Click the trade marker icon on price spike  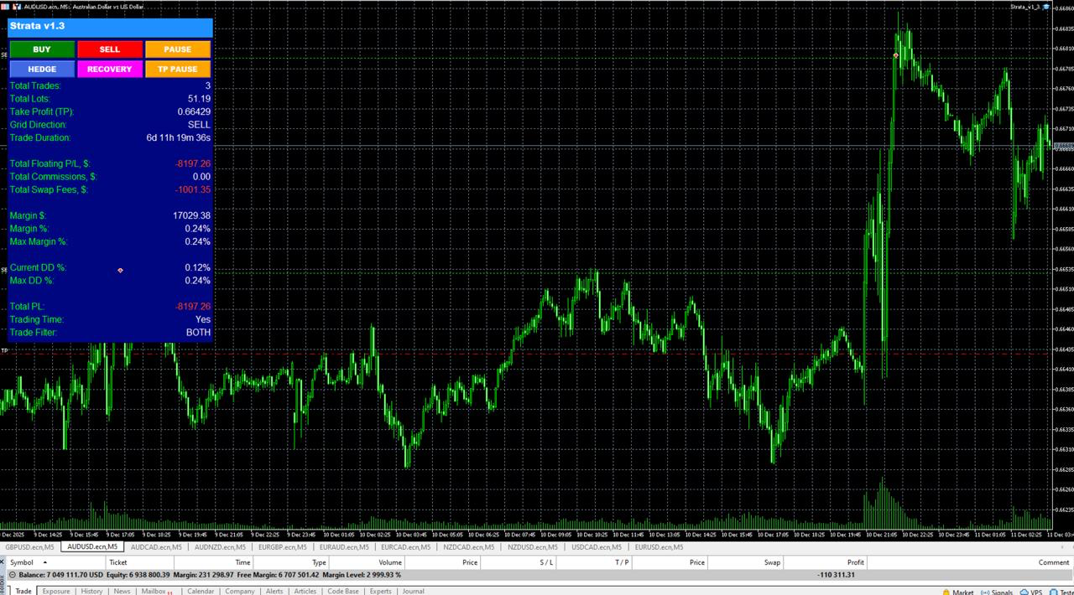click(896, 56)
